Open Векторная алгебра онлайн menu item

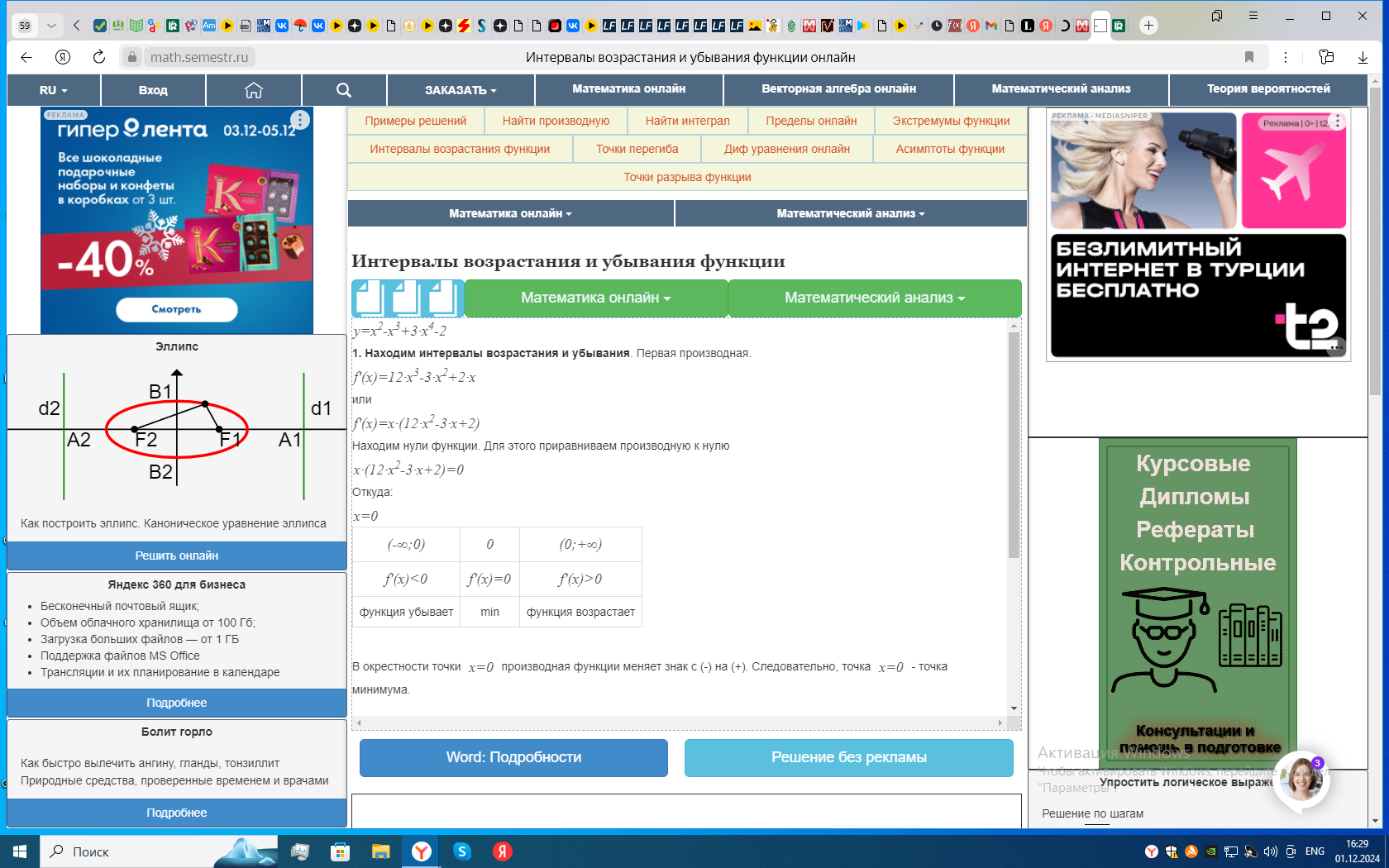click(838, 89)
